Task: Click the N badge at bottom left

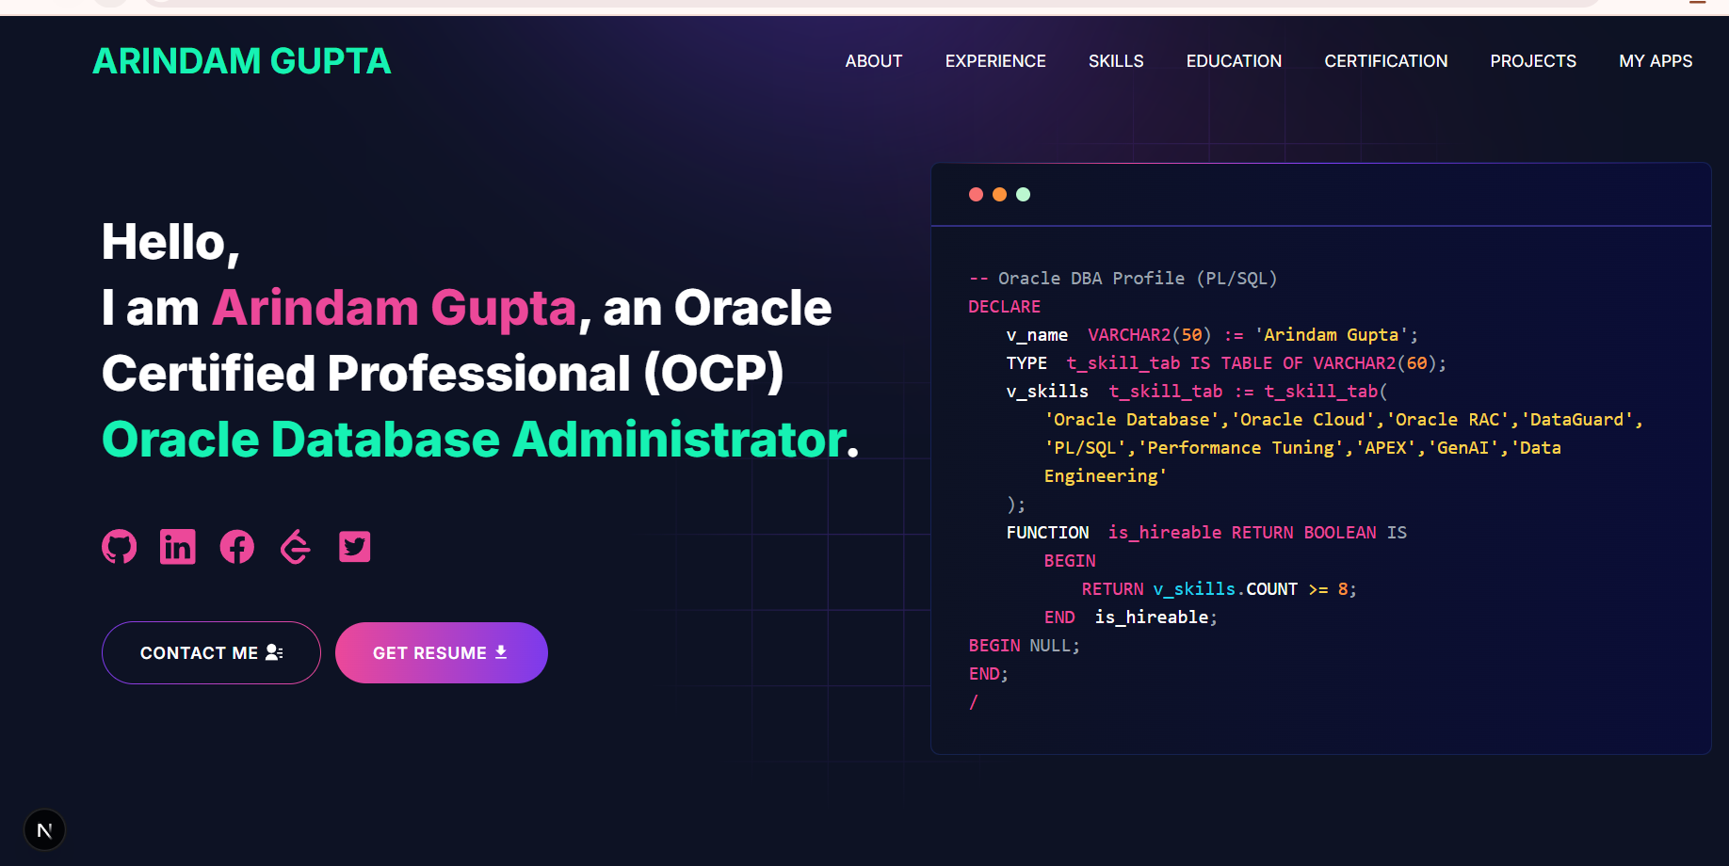Action: [x=44, y=829]
